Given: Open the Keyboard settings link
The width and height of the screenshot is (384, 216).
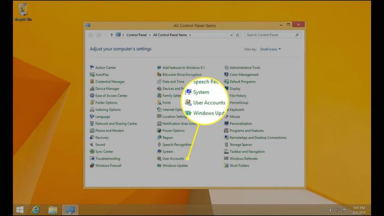Looking at the screenshot, I should coord(236,109).
